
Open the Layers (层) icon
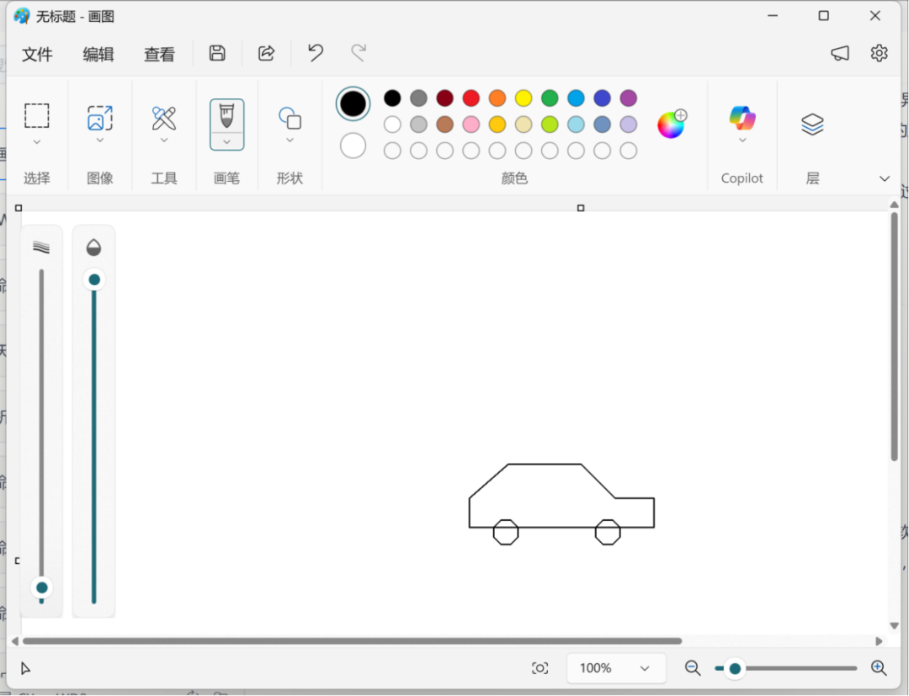812,124
